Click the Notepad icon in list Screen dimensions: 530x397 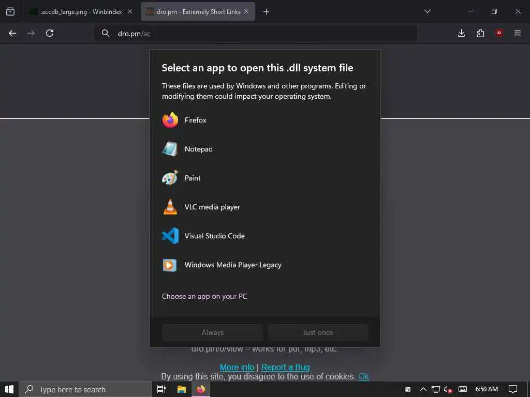[x=170, y=149]
